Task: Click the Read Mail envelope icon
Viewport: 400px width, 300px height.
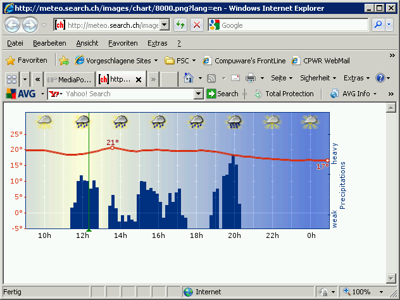Action: pos(235,78)
